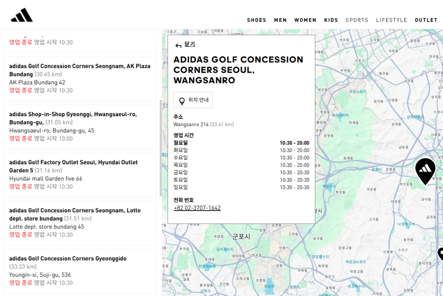Open Lotte dept. store bundang listing
Screen dimensions: 443x296
coord(80,223)
